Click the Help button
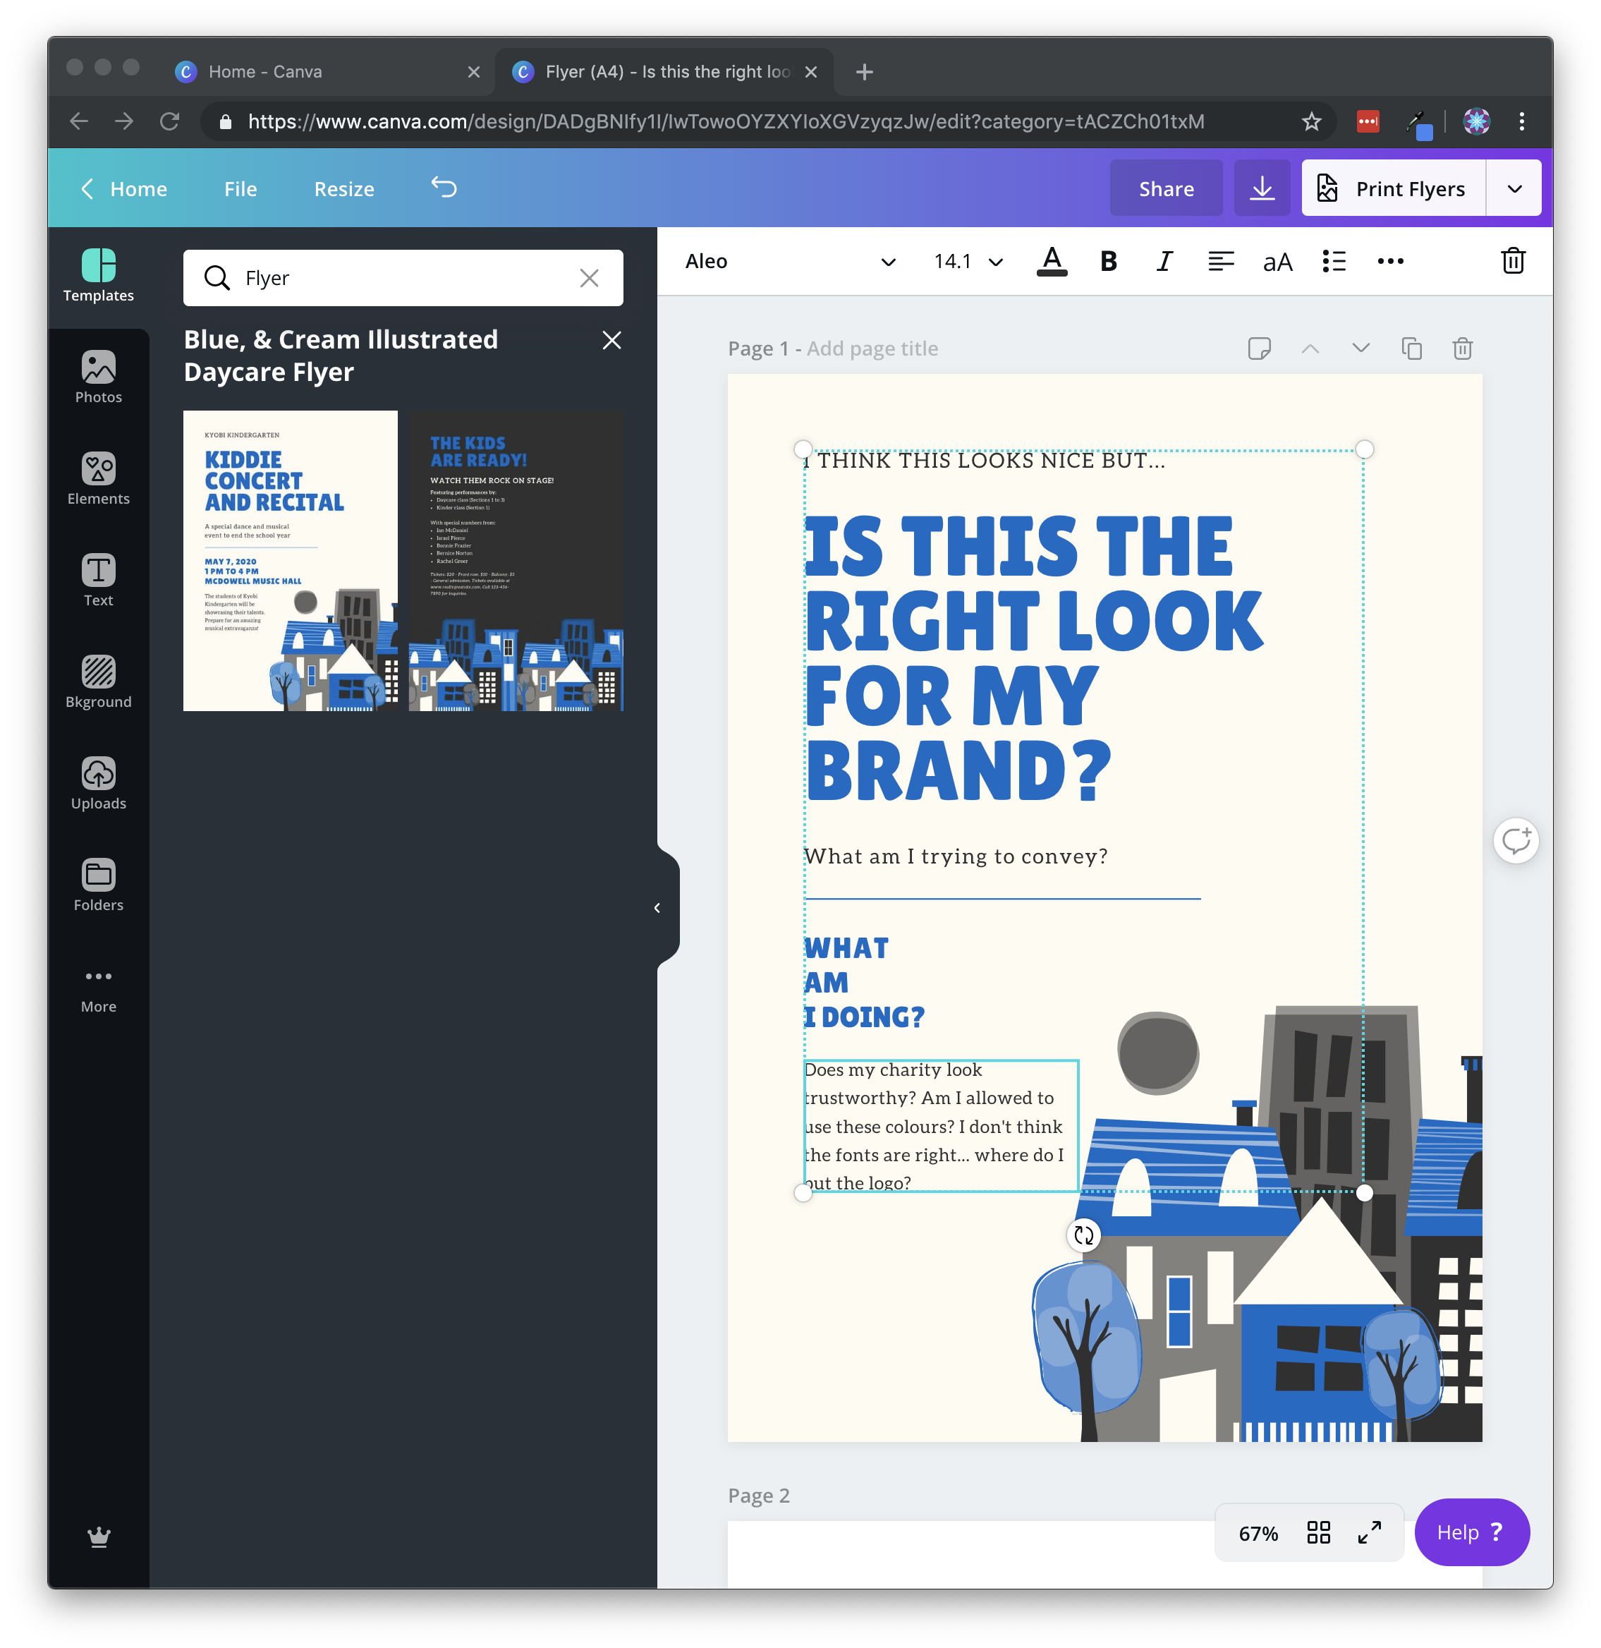The width and height of the screenshot is (1601, 1648). (1471, 1531)
